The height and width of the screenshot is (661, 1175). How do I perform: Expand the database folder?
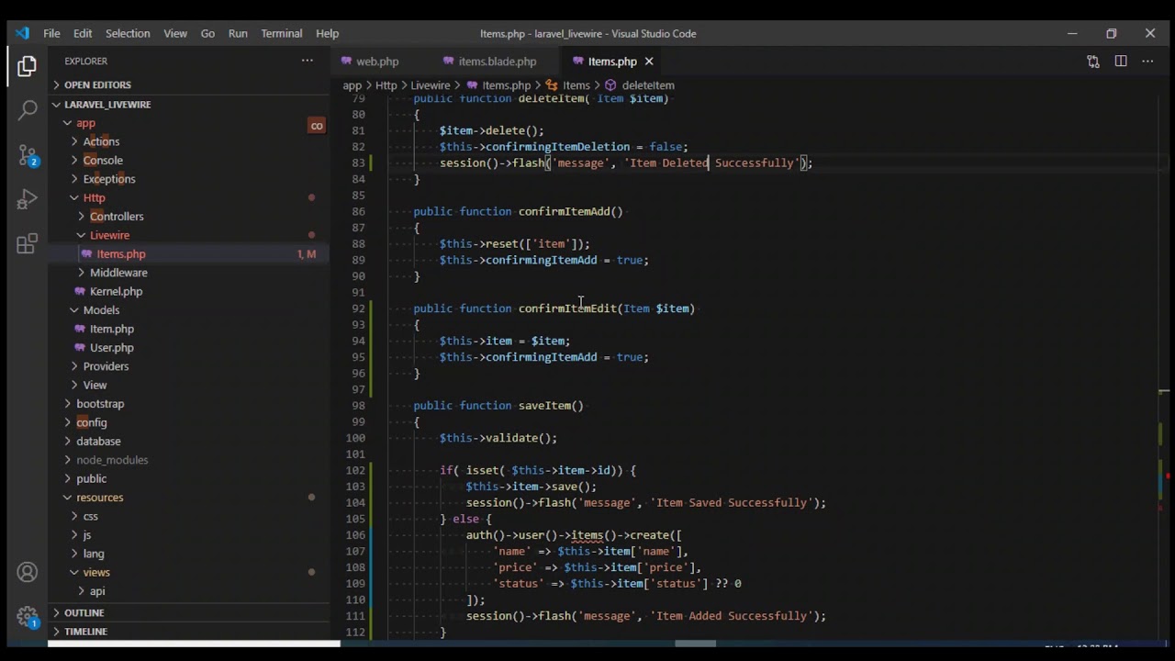98,442
